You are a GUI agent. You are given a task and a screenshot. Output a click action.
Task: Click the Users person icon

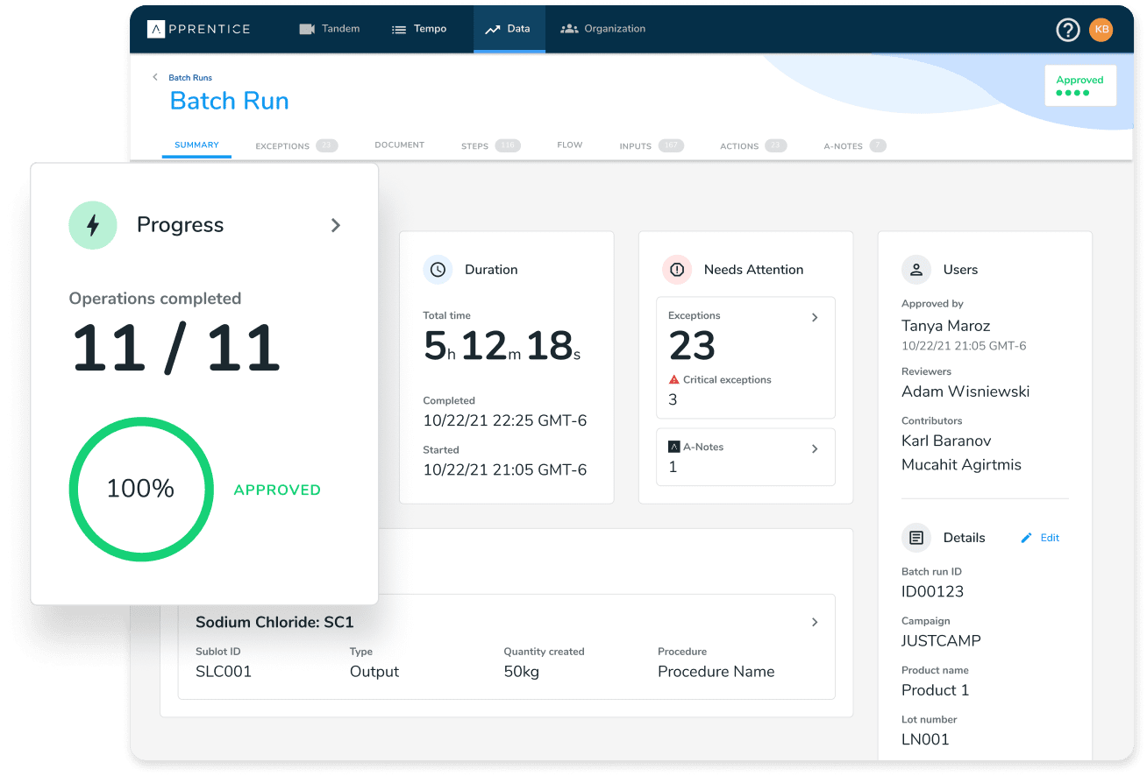(916, 270)
